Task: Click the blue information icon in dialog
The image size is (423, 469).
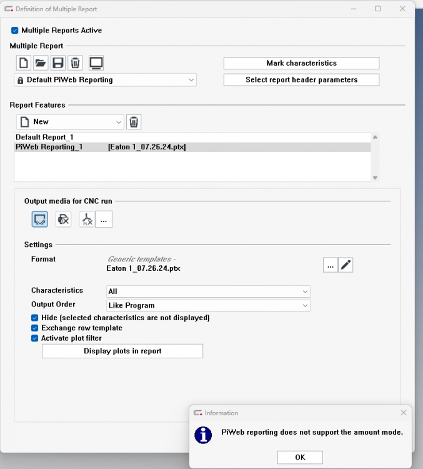Action: 203,435
